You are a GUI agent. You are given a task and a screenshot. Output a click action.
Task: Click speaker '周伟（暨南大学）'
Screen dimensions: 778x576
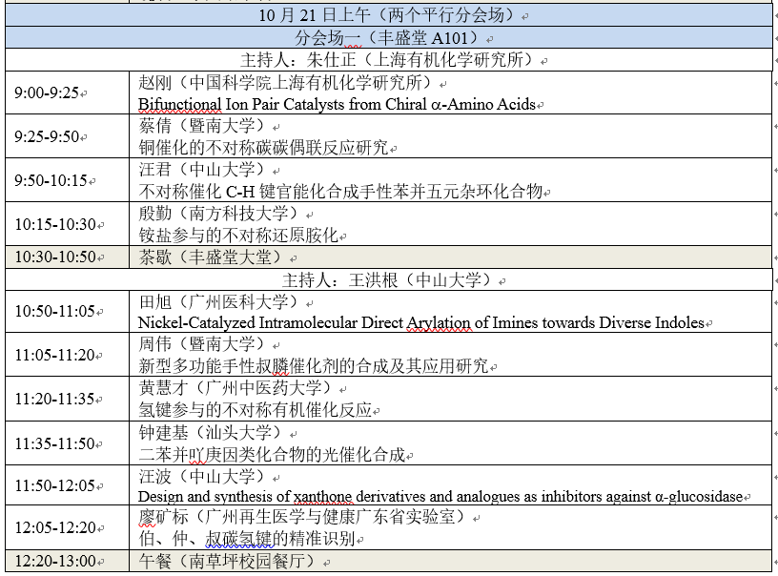pos(204,344)
